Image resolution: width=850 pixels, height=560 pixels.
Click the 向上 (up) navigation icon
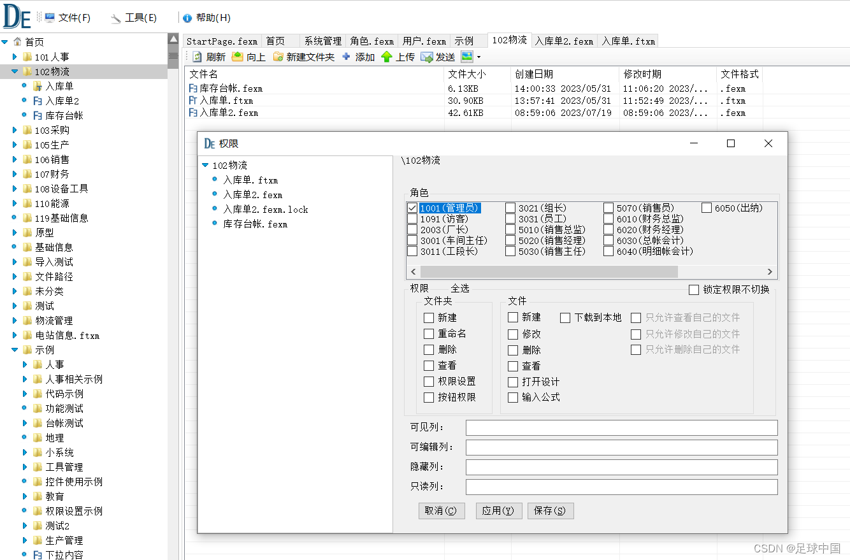(236, 57)
